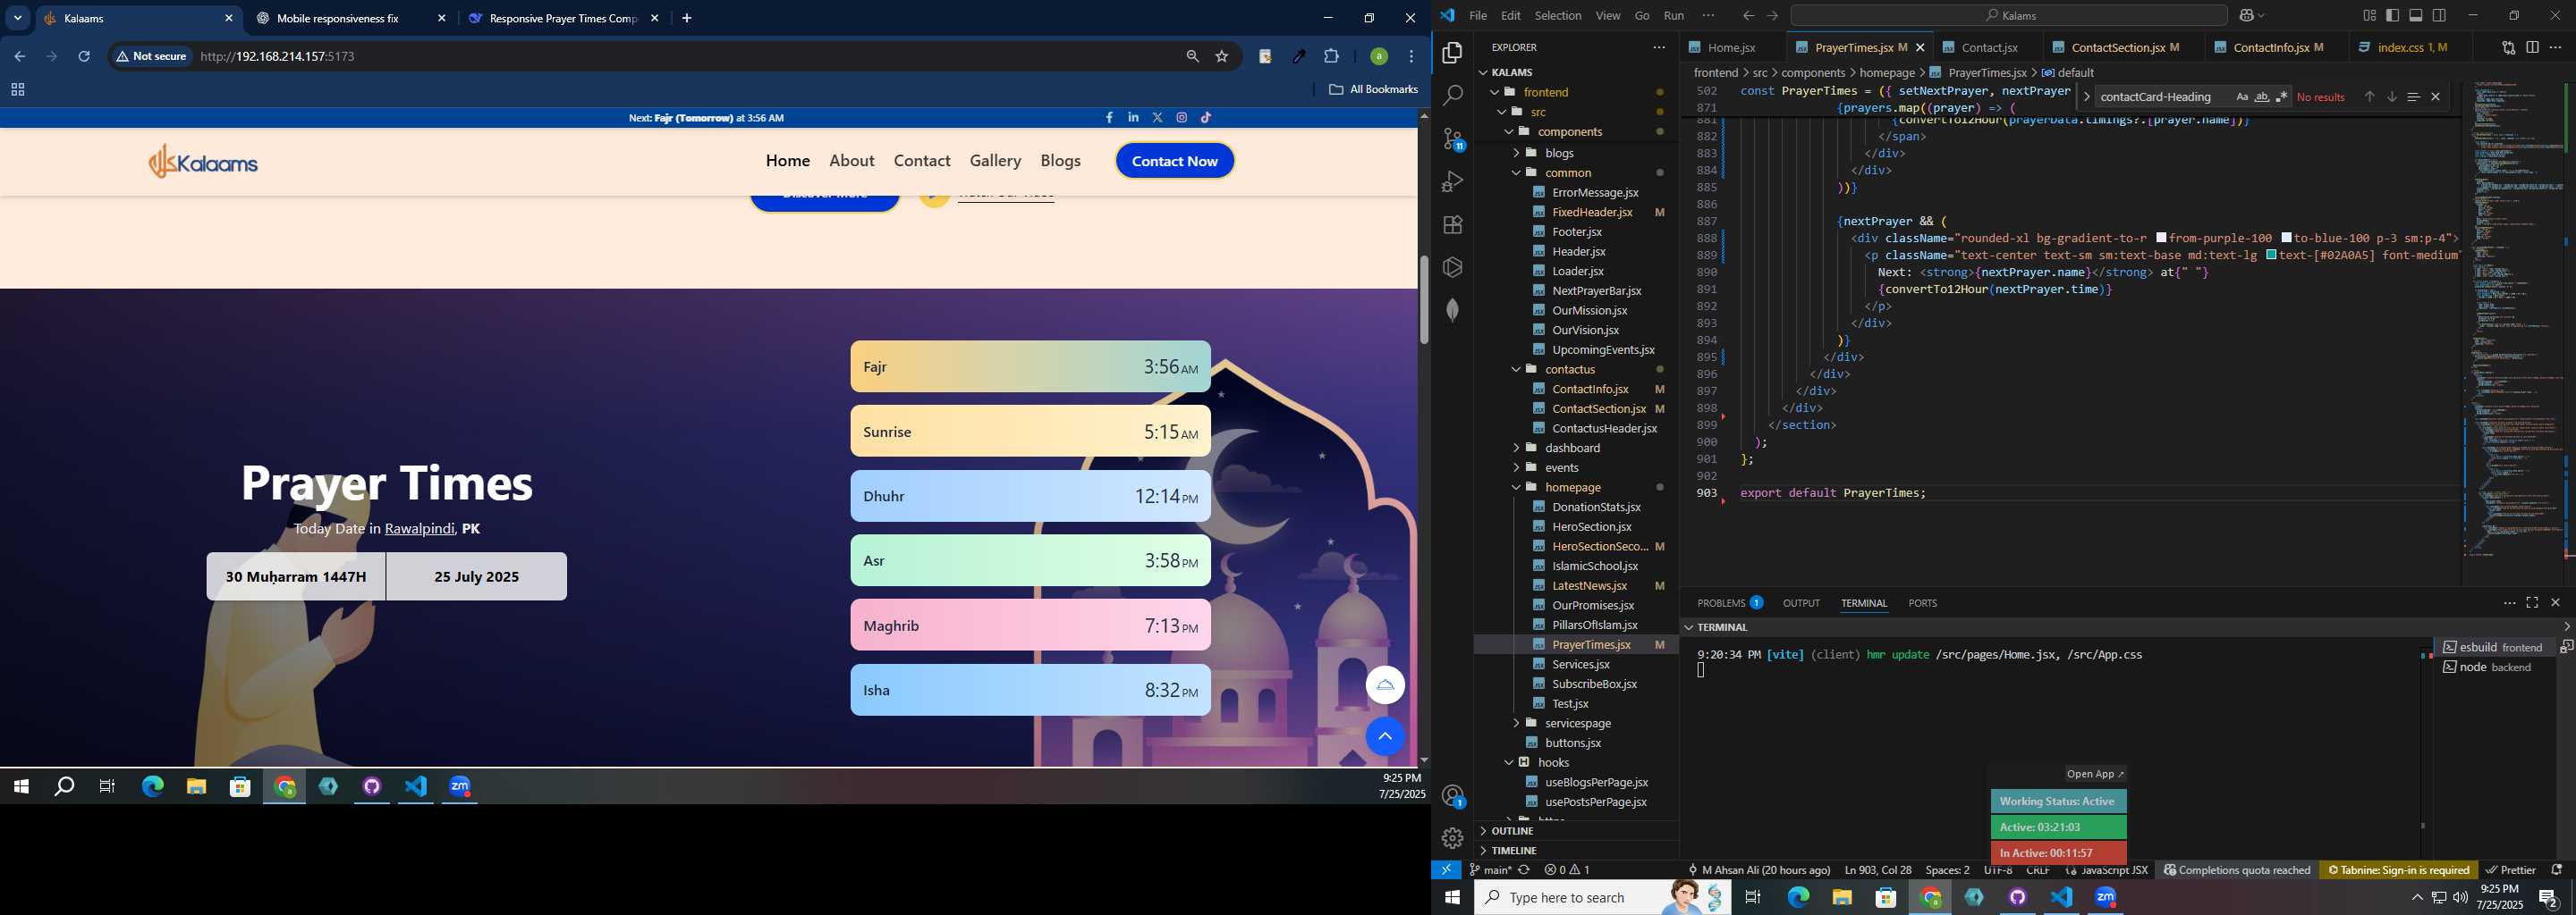Screen dimensions: 2576x915
Task: Open VS Code notifications bell in status bar
Action: coord(2557,870)
